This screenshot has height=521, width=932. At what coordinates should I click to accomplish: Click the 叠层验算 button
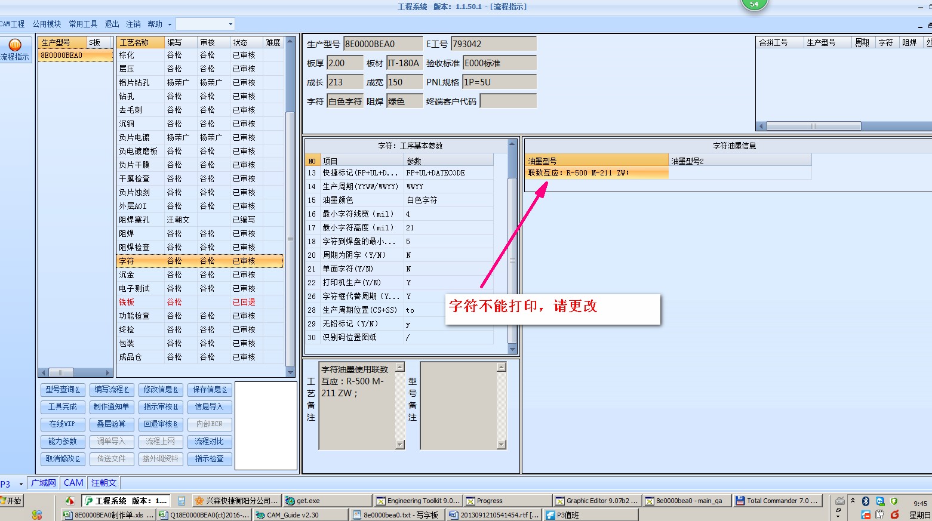point(112,424)
